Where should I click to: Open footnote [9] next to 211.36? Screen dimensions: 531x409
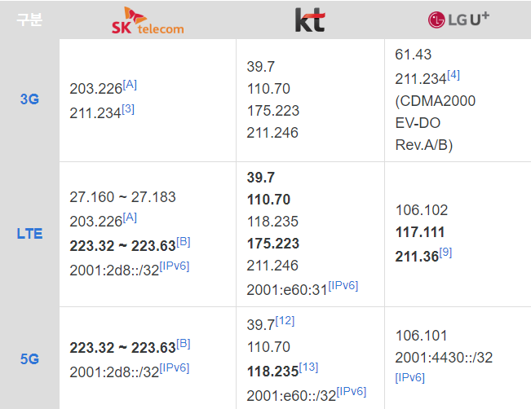[445, 253]
